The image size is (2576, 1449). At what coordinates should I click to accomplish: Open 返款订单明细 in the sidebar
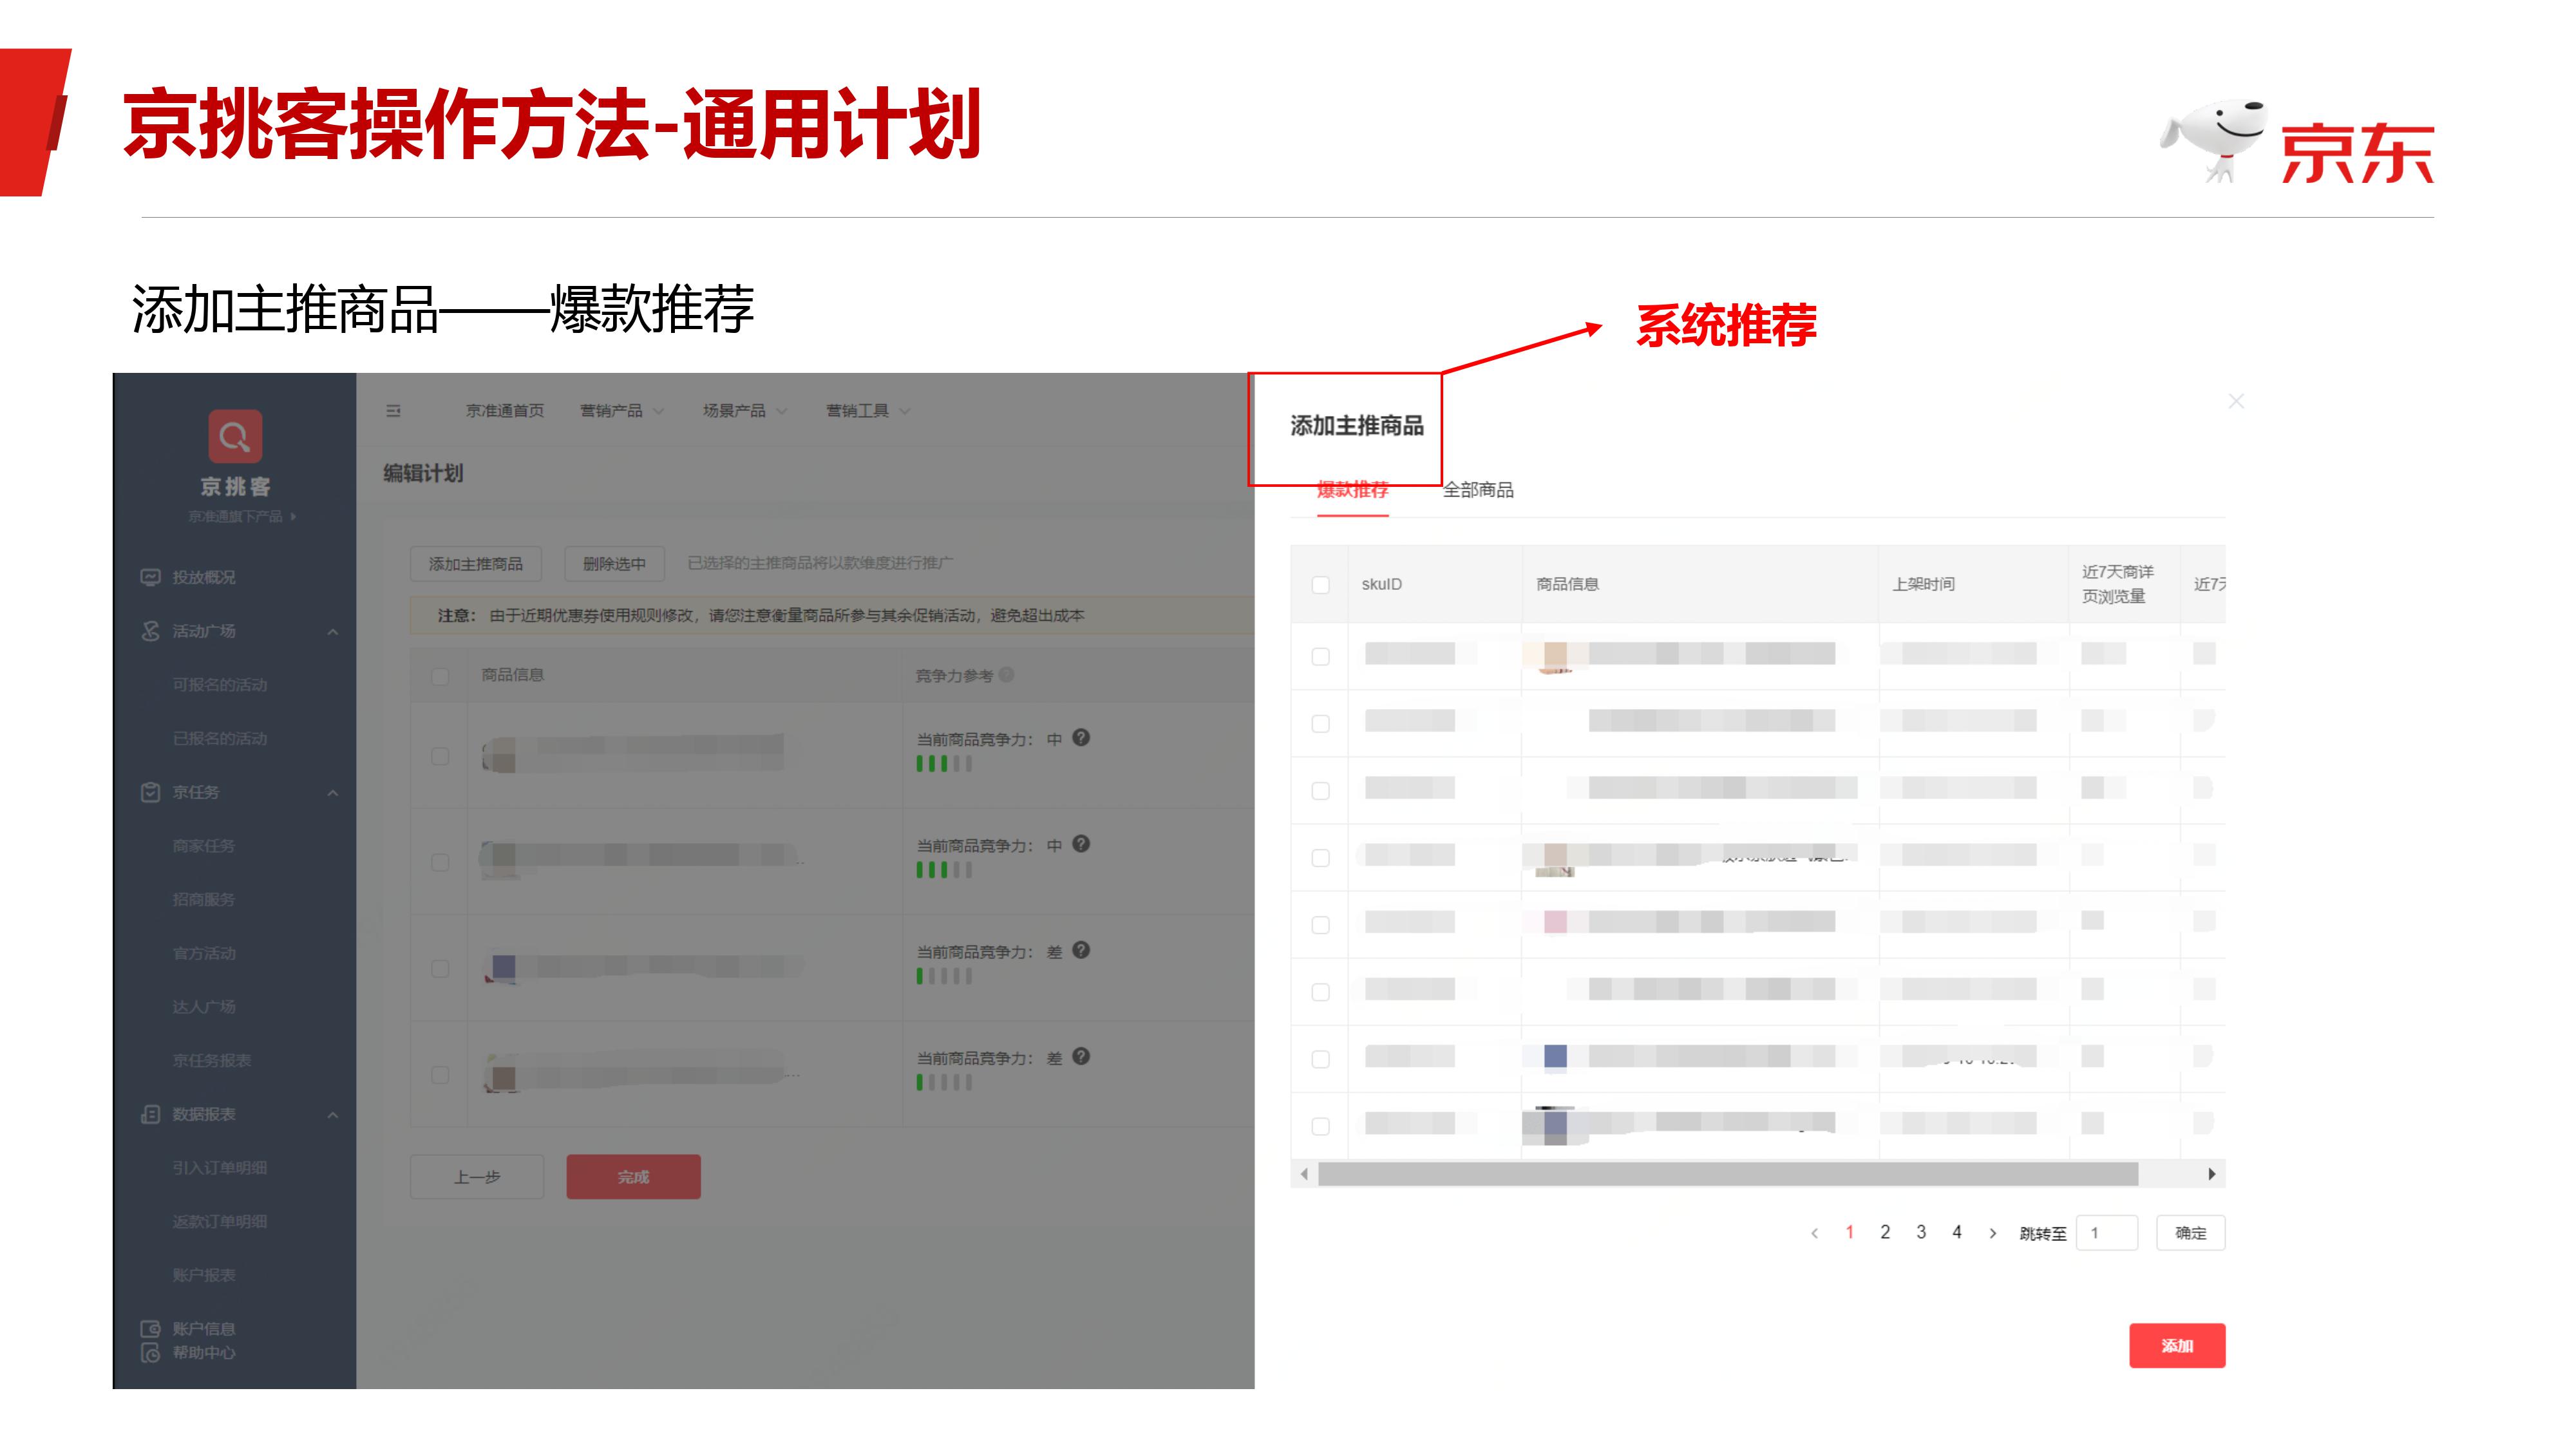[x=220, y=1222]
